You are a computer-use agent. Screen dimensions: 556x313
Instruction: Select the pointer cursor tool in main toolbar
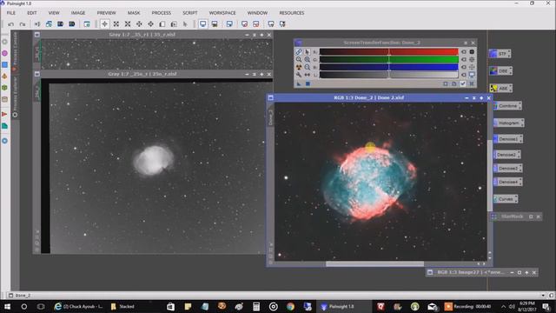[x=185, y=24]
